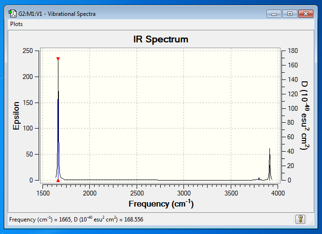
Task: Click left axis value 50
Action: [29, 155]
